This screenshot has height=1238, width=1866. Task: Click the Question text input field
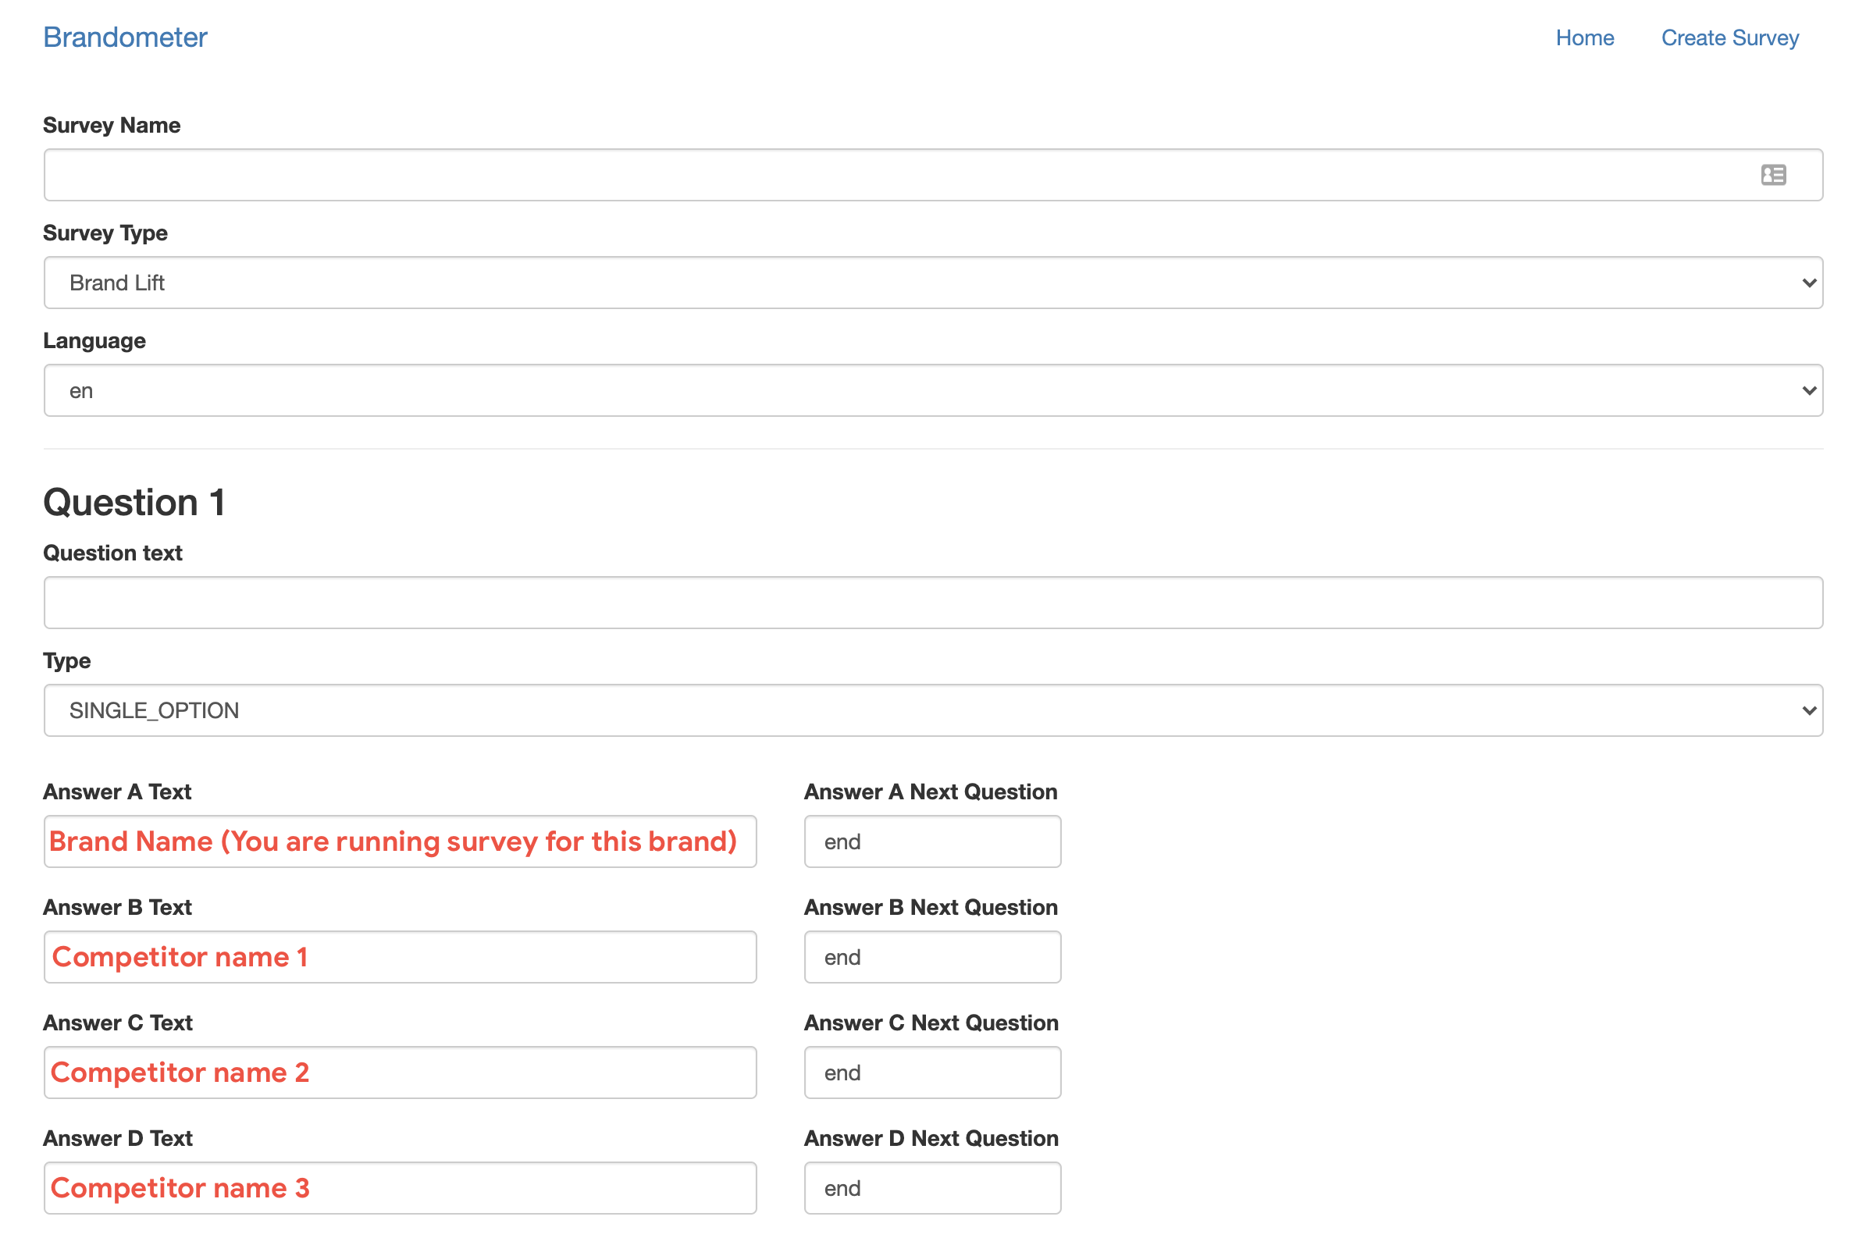935,601
